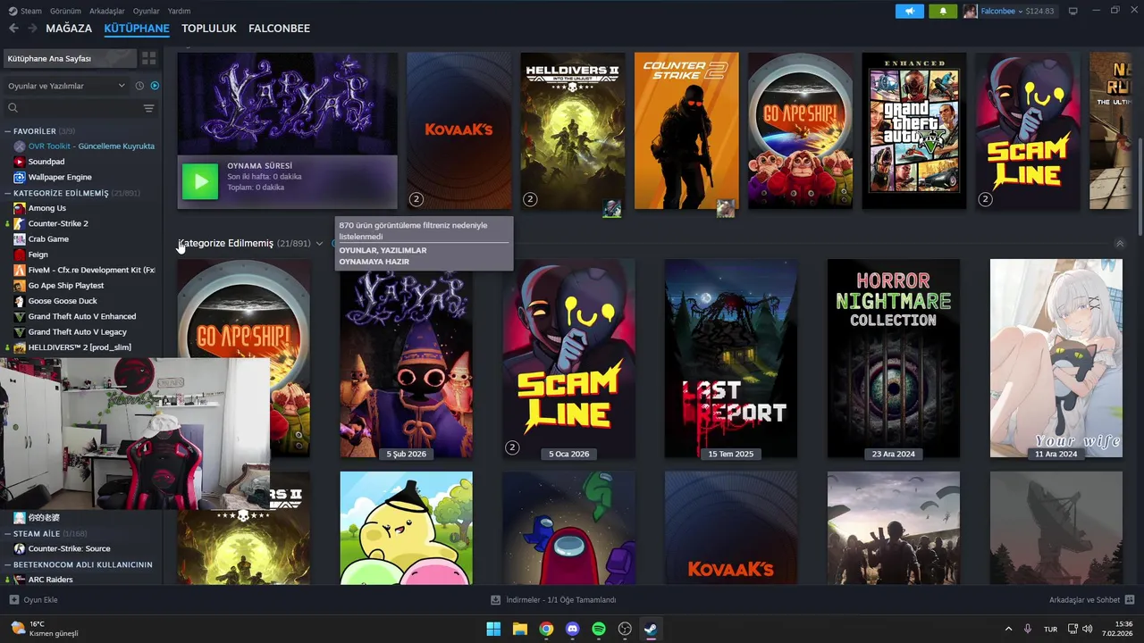Viewport: 1144px width, 643px height.
Task: Click Oyun Ekle link
Action: (40, 600)
